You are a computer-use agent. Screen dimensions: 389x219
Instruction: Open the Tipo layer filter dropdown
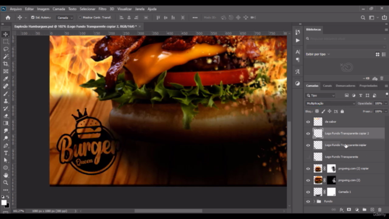(320, 96)
